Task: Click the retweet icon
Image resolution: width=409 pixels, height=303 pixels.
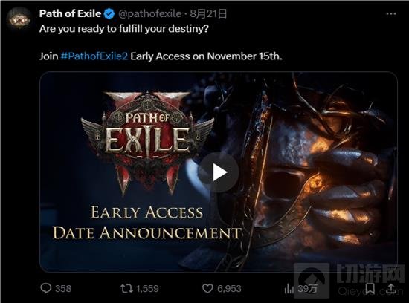Action: tap(126, 288)
